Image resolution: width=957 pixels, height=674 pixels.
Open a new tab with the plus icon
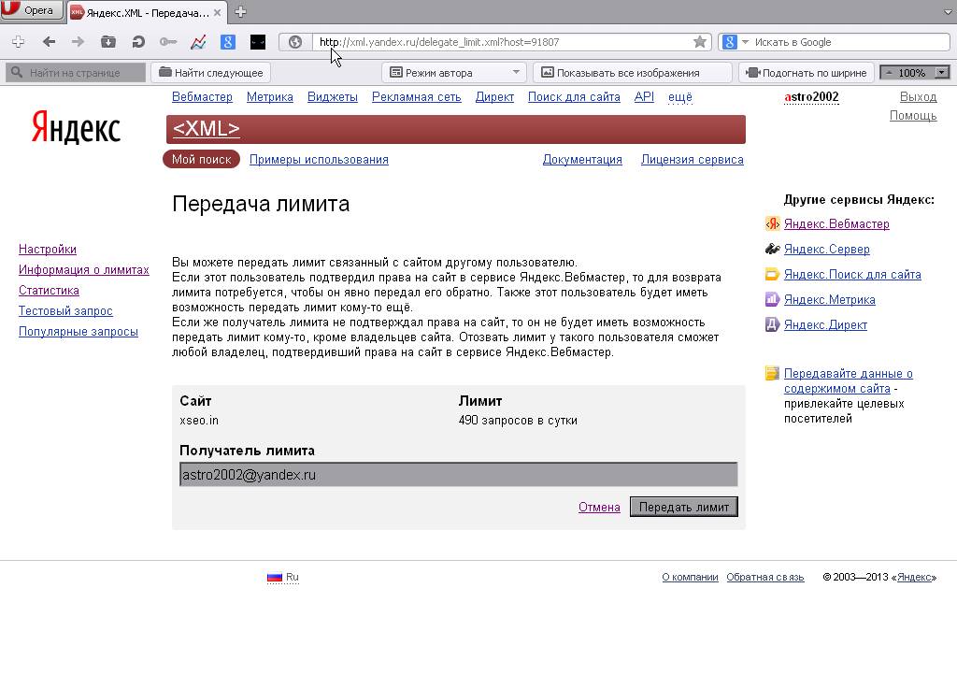(x=240, y=11)
